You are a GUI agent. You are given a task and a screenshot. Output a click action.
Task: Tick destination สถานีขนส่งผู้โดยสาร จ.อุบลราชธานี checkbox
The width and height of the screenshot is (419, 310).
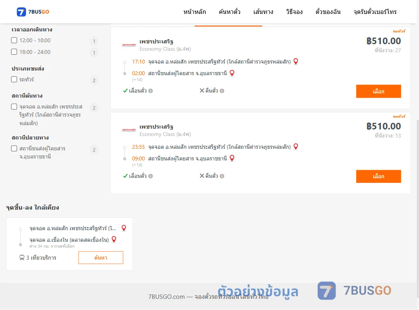(x=14, y=148)
